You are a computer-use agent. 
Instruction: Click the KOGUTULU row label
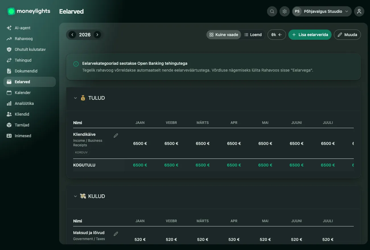84,165
